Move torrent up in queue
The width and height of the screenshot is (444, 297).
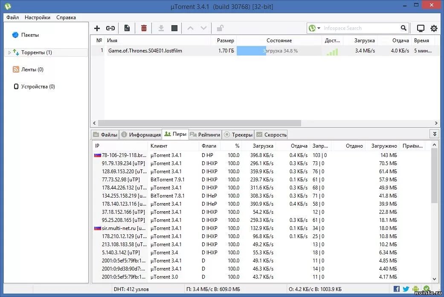click(191, 28)
